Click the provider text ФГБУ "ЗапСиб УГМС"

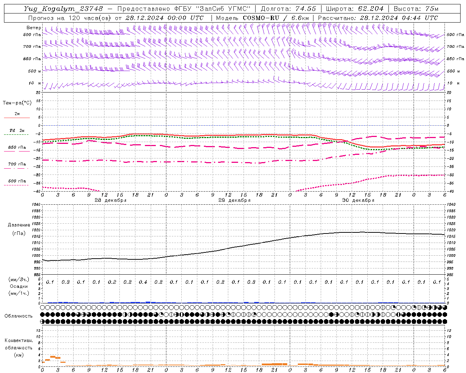pyautogui.click(x=212, y=8)
